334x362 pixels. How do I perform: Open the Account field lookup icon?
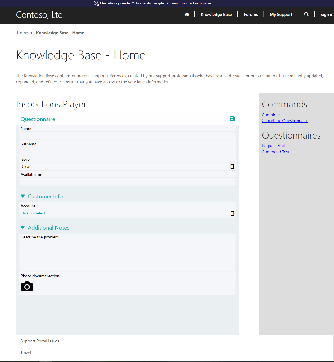tap(232, 213)
